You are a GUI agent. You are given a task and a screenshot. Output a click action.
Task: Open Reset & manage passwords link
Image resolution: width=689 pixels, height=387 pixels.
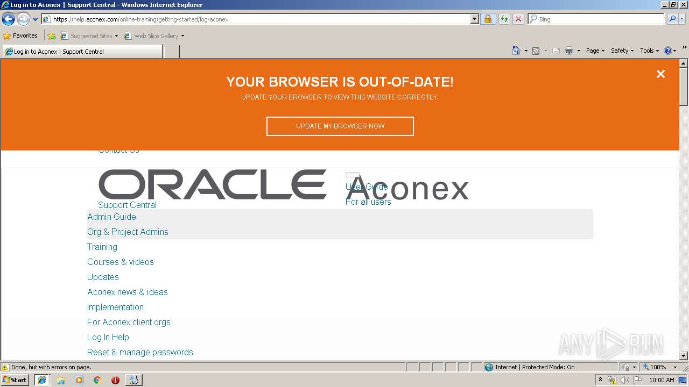[x=140, y=352]
